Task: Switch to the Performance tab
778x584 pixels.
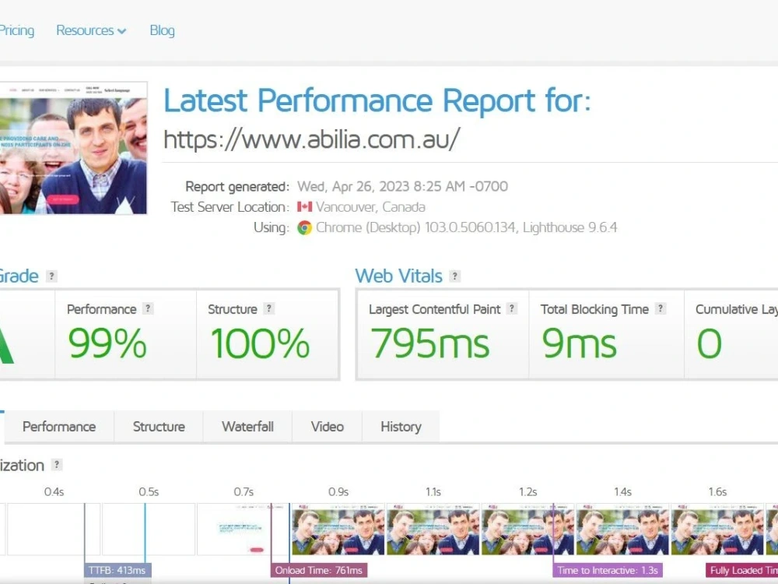Action: pyautogui.click(x=59, y=427)
